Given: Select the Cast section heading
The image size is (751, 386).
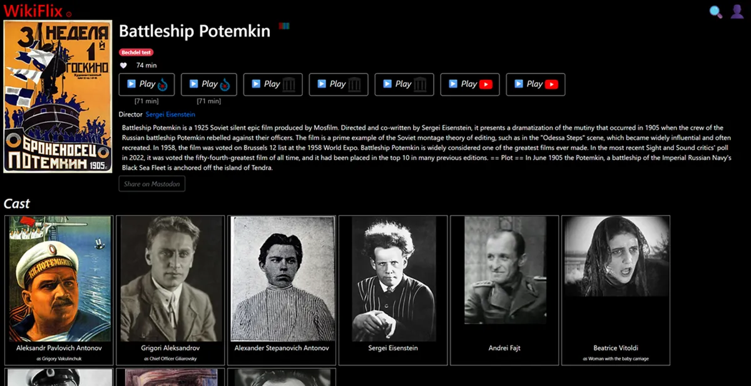Looking at the screenshot, I should click(17, 203).
